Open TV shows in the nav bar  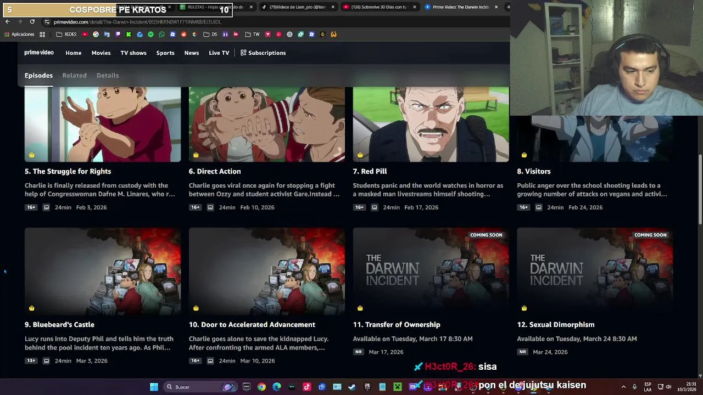(x=133, y=53)
